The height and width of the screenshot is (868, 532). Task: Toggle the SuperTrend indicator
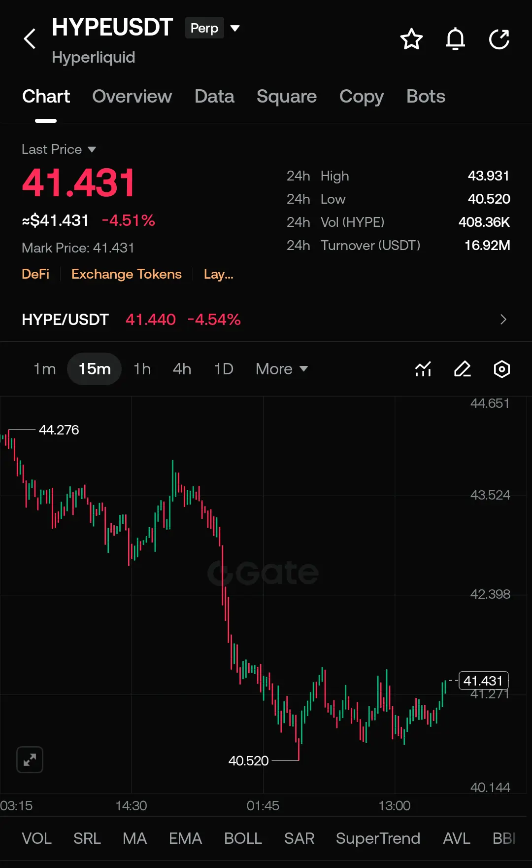378,838
